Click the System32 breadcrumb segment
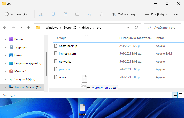Screen dimensions: 184x118 point(70,28)
